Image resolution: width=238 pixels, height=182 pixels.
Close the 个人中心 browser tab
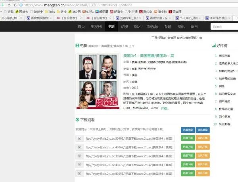point(200,18)
